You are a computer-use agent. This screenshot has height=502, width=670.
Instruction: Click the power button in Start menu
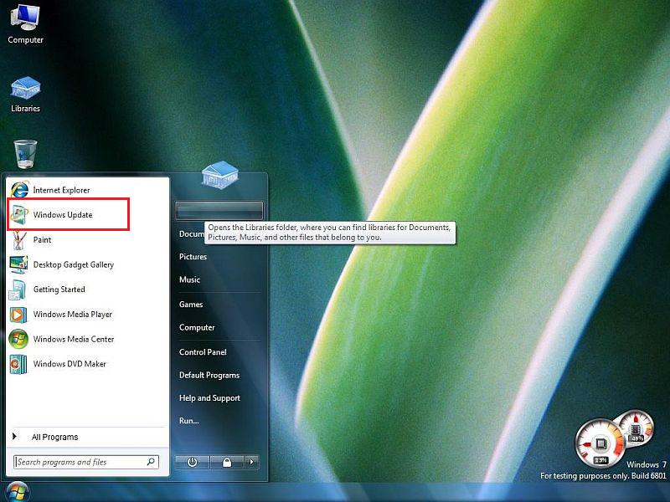click(193, 462)
